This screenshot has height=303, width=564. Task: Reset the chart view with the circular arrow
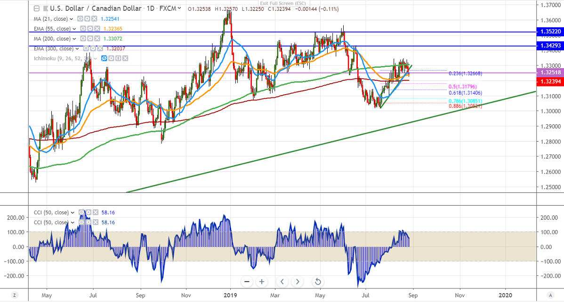(318, 282)
